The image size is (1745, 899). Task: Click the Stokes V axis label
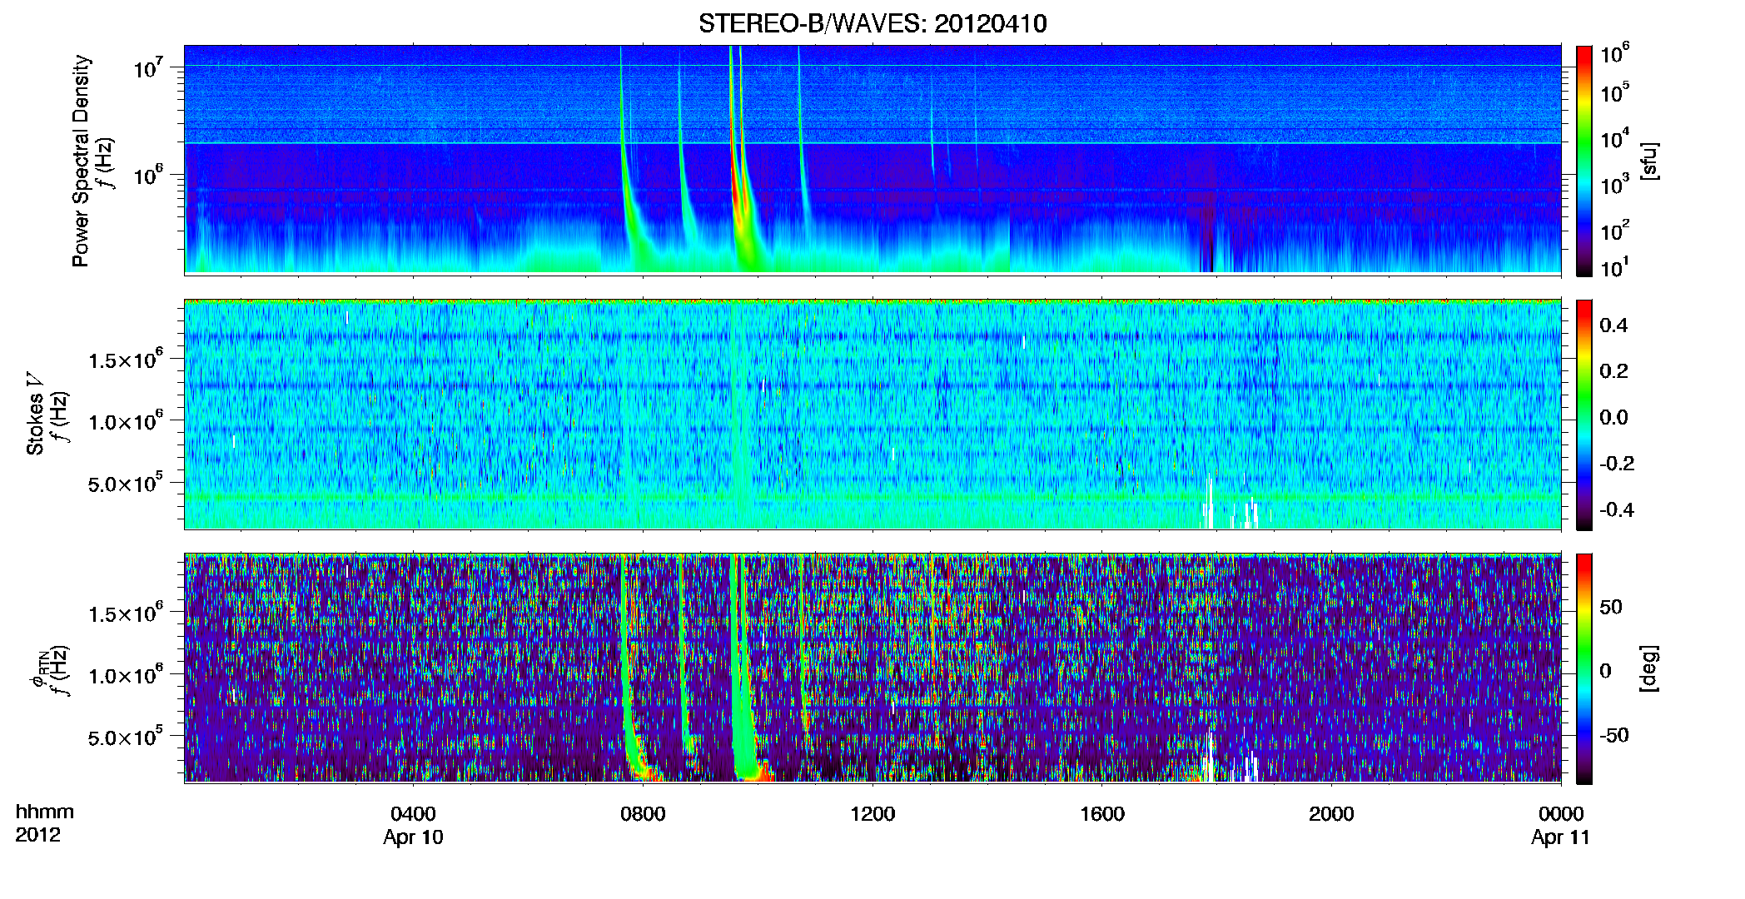pos(35,414)
